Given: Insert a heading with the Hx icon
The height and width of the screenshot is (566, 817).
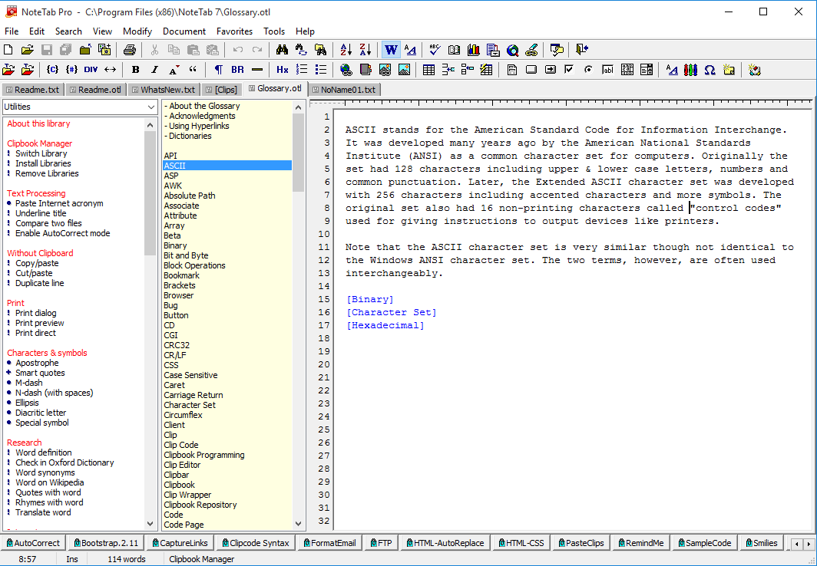Looking at the screenshot, I should tap(282, 69).
